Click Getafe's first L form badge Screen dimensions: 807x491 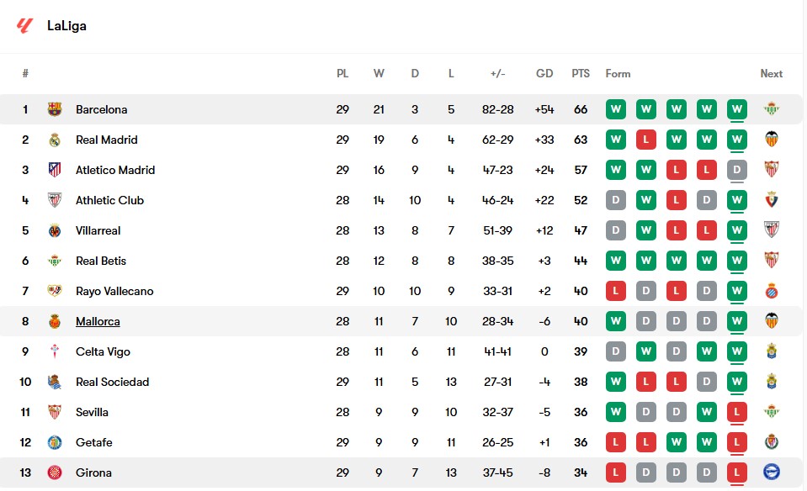pos(615,442)
